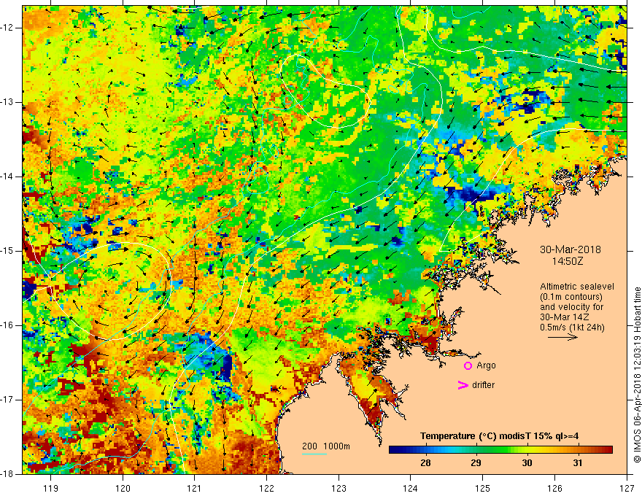
Task: Click the 'drifter' legend label
Action: click(483, 385)
